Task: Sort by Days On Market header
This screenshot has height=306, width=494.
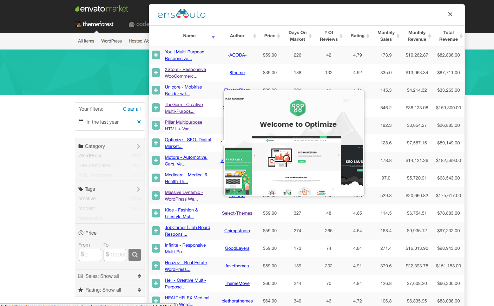Action: (297, 36)
